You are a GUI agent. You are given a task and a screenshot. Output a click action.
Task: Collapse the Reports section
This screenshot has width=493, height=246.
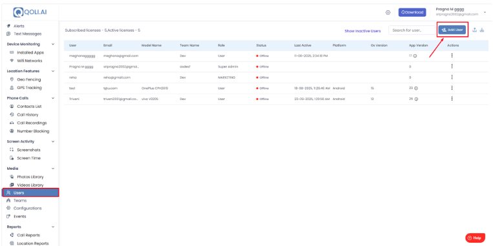(53, 227)
